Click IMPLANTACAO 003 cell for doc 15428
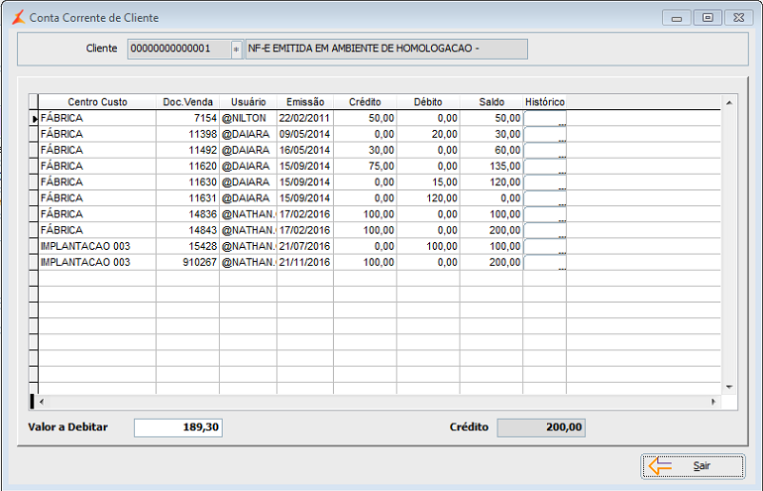Screen dimensions: 763x491 coord(97,247)
